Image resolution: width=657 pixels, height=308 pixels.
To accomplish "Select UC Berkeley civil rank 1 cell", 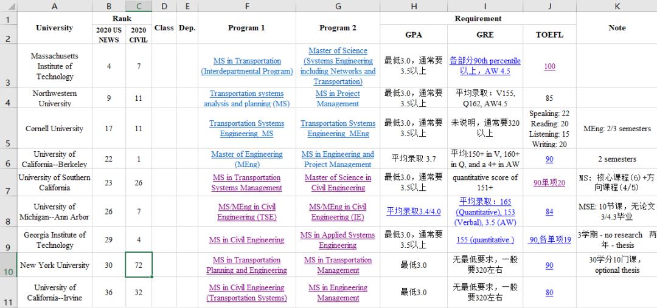I will pyautogui.click(x=139, y=159).
